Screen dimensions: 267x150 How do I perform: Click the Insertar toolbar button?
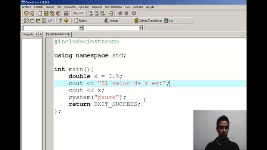111,20
